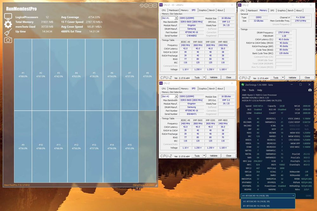Minimize the ZenTimings window
The image size is (317, 211).
pyautogui.click(x=292, y=84)
